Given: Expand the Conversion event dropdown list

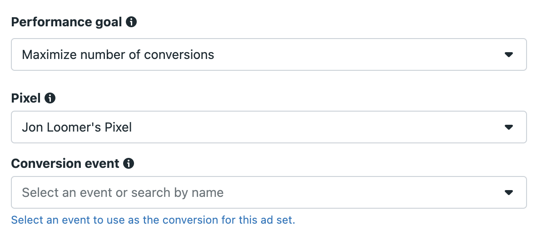Looking at the screenshot, I should [x=269, y=192].
